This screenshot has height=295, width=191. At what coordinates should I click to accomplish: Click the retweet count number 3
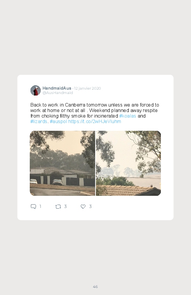(65, 206)
